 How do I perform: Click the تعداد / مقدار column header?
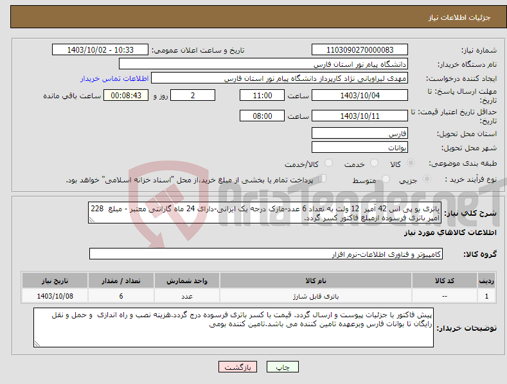coord(121,281)
